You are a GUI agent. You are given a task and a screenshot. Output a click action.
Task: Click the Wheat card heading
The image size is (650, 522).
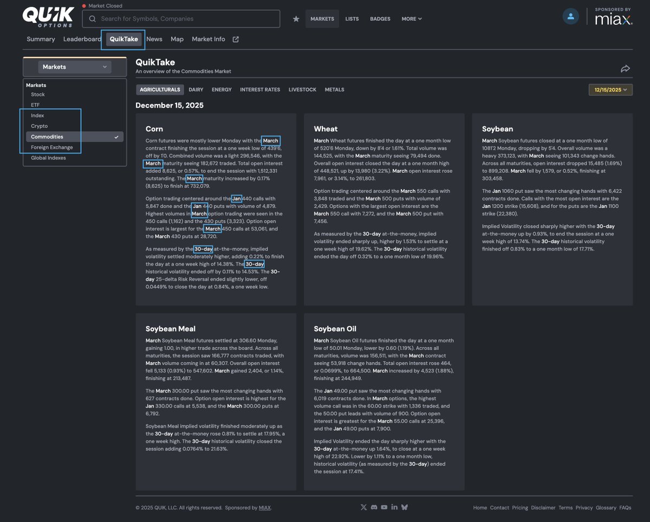pyautogui.click(x=326, y=129)
